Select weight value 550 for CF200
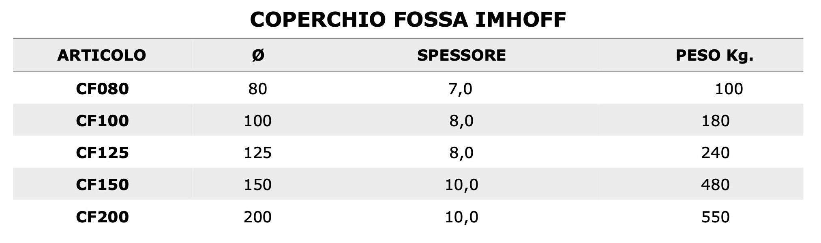This screenshot has height=243, width=821. [x=715, y=217]
